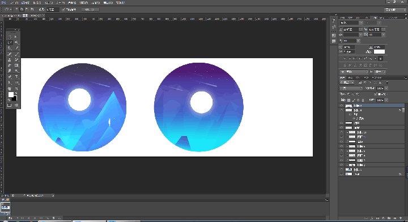Select the Clone Stamp tool
The height and width of the screenshot is (222, 408).
point(10,60)
